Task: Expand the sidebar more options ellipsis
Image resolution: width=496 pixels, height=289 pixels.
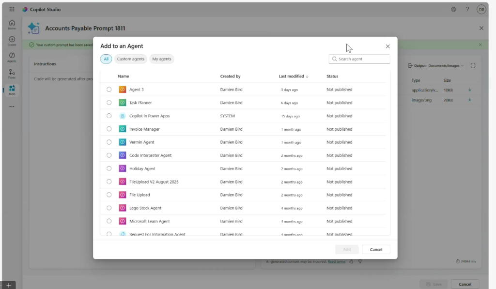Action: coord(12,106)
